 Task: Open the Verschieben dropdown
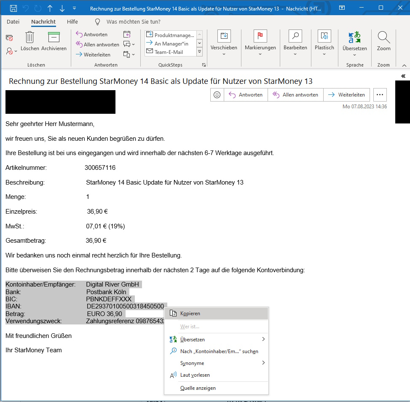point(224,43)
